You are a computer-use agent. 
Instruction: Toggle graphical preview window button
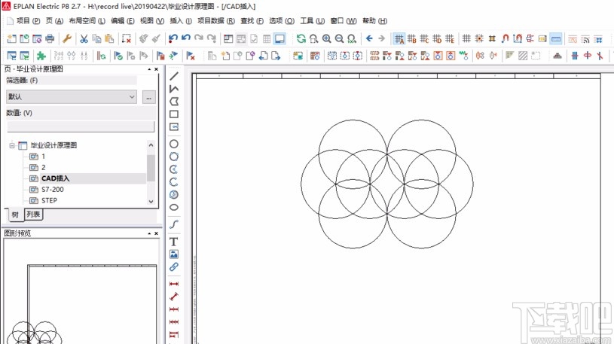[280, 38]
